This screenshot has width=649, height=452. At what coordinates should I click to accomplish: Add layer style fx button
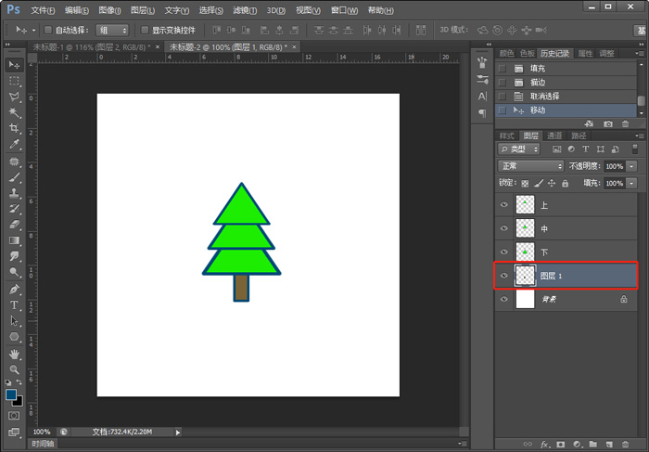click(545, 445)
